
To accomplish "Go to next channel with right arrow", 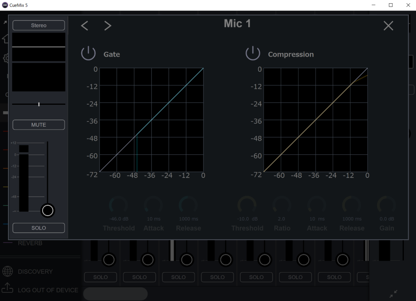I will coord(108,26).
